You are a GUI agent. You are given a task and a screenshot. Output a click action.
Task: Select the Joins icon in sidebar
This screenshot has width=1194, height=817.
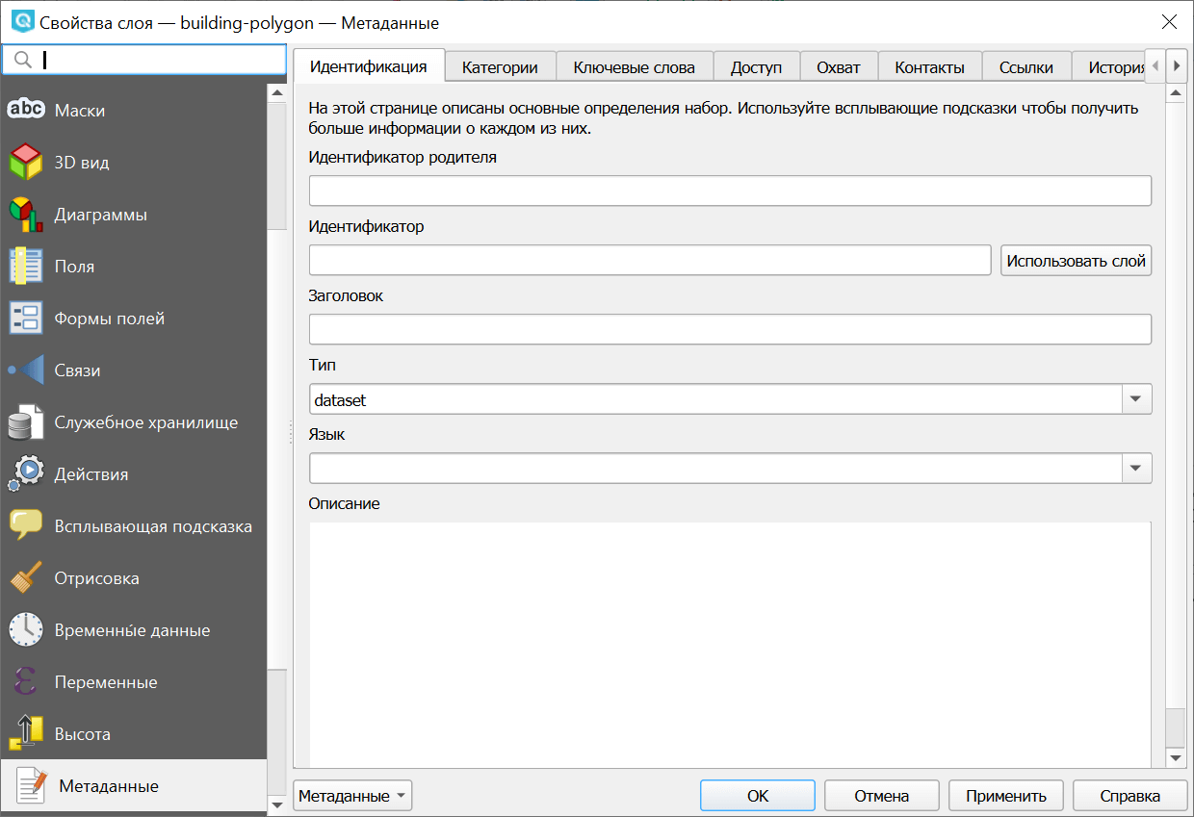[26, 370]
